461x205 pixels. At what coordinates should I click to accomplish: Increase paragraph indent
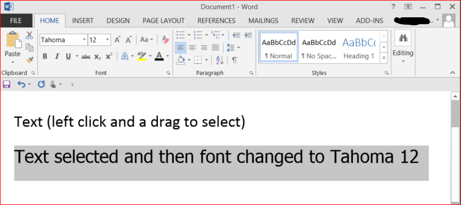[248, 35]
